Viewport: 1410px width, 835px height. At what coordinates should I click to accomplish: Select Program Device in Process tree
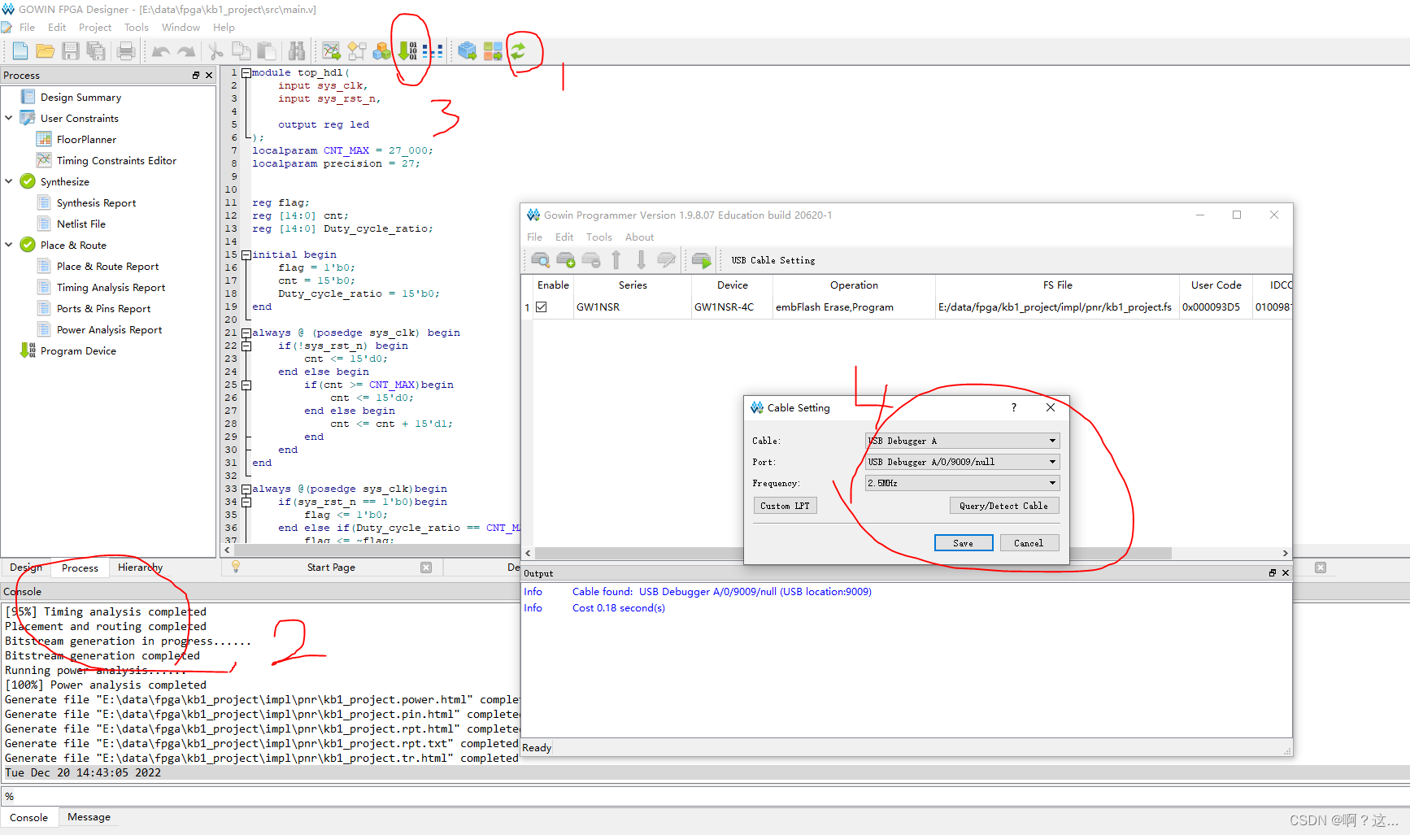(x=78, y=350)
